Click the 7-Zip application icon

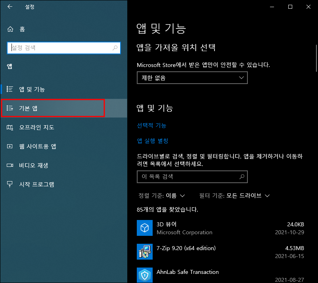[144, 252]
